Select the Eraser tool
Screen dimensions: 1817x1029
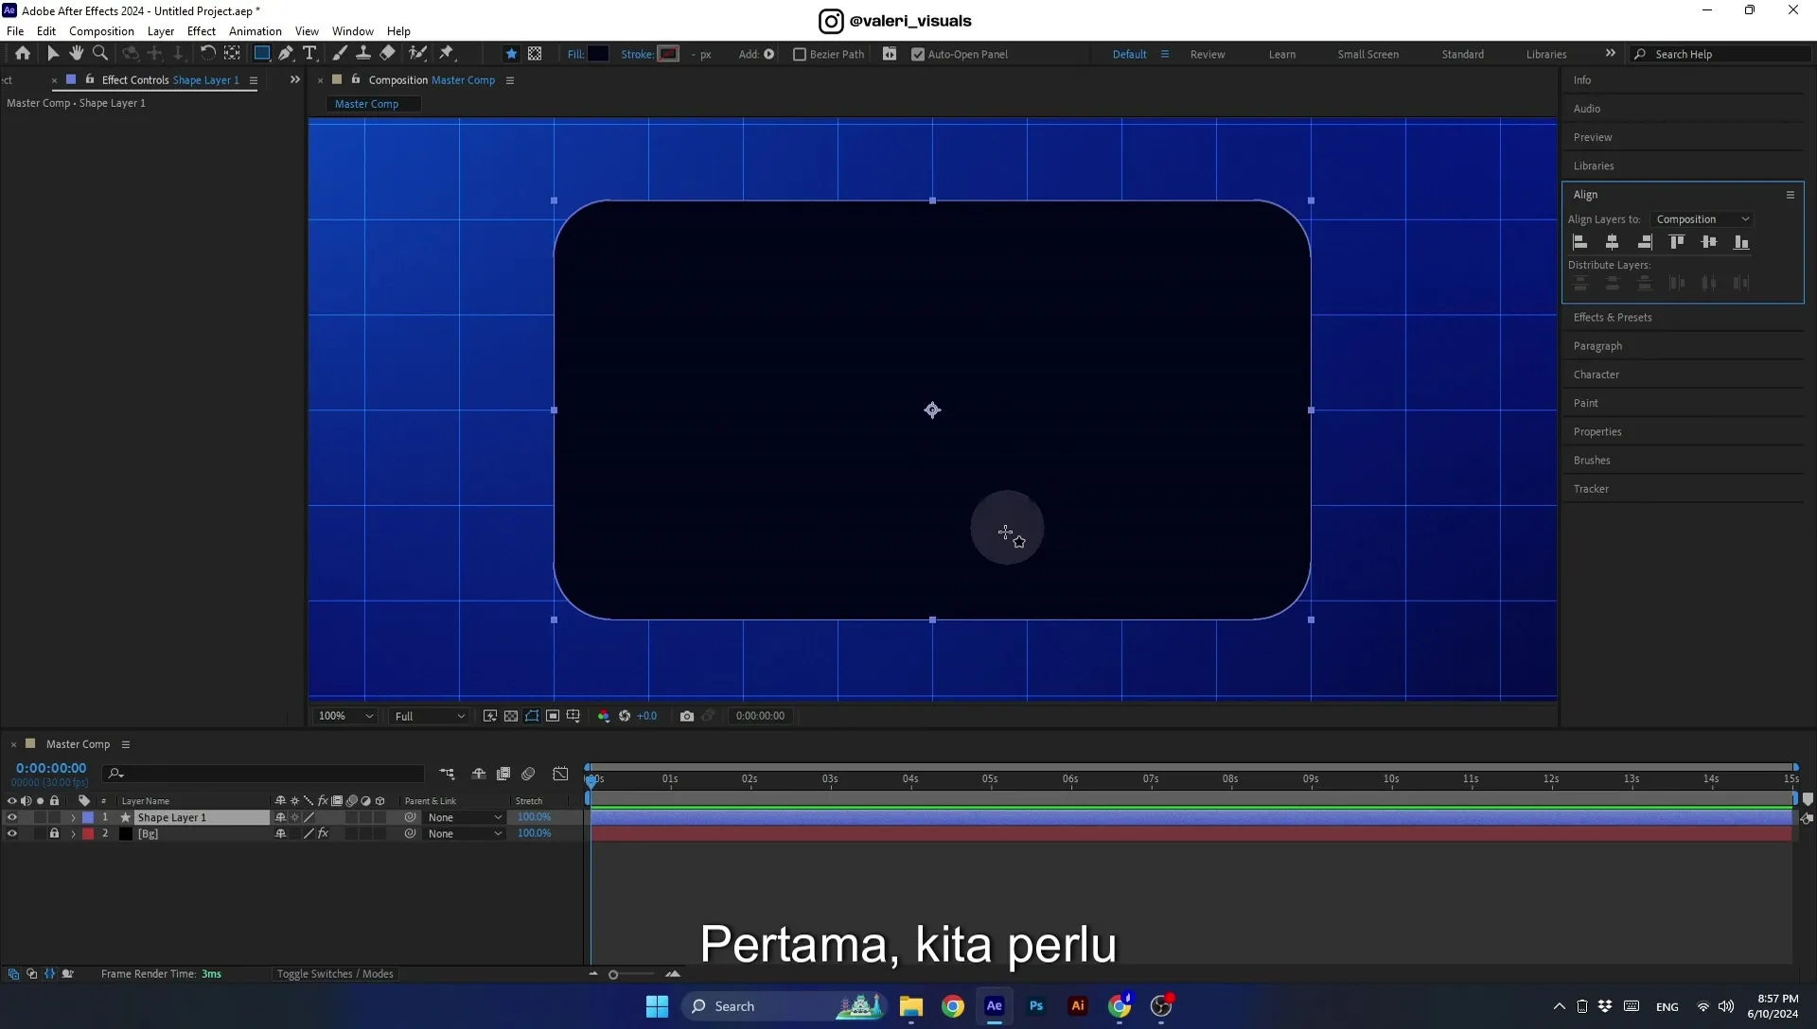[388, 54]
